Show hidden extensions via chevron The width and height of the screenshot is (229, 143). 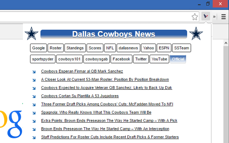(x=214, y=17)
